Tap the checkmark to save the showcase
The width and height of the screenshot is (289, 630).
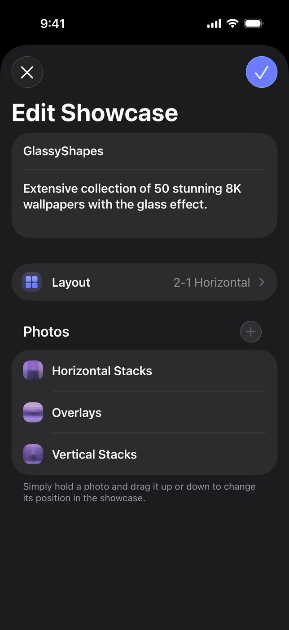coord(261,72)
